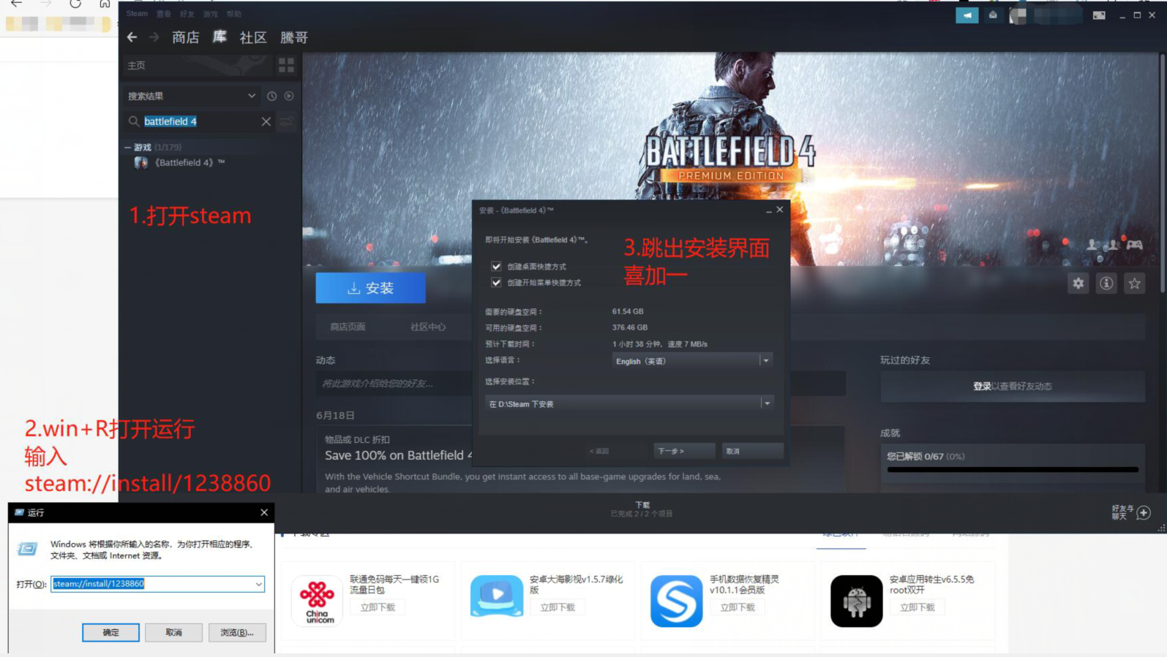Image resolution: width=1167 pixels, height=657 pixels.
Task: Collapse the 游戏 category in library
Action: pos(128,148)
